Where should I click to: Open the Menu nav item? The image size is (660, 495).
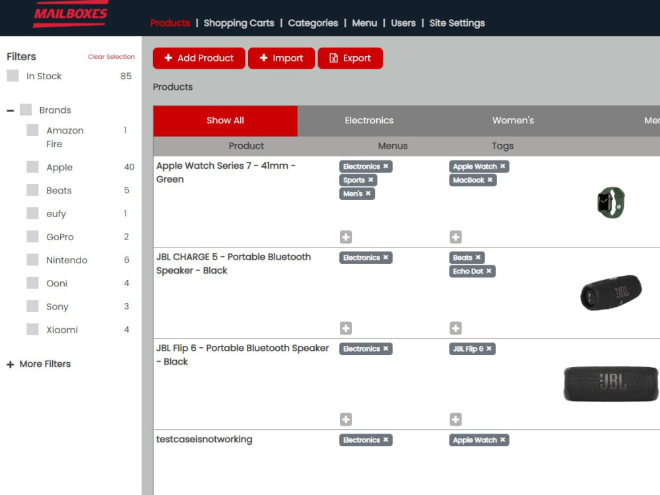(x=364, y=23)
